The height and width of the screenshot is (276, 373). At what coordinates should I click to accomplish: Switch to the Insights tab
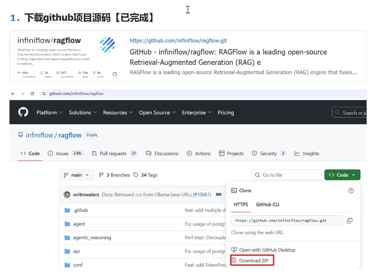[307, 154]
